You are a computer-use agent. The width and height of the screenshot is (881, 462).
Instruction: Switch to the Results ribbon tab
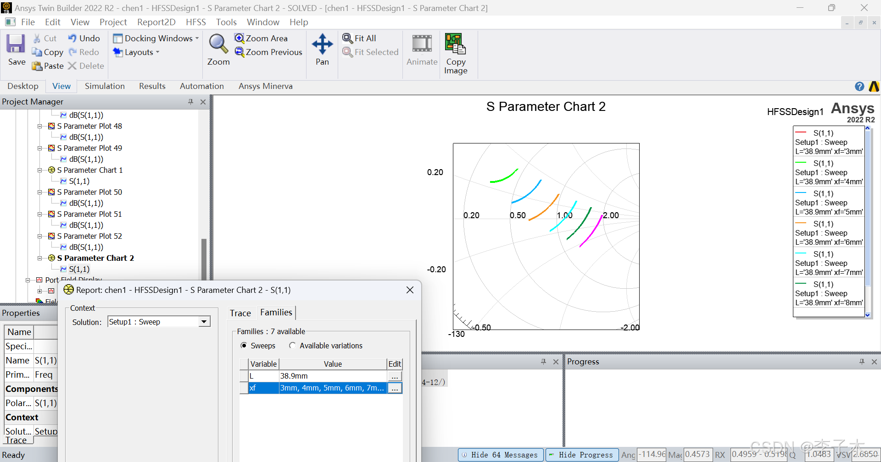point(152,86)
